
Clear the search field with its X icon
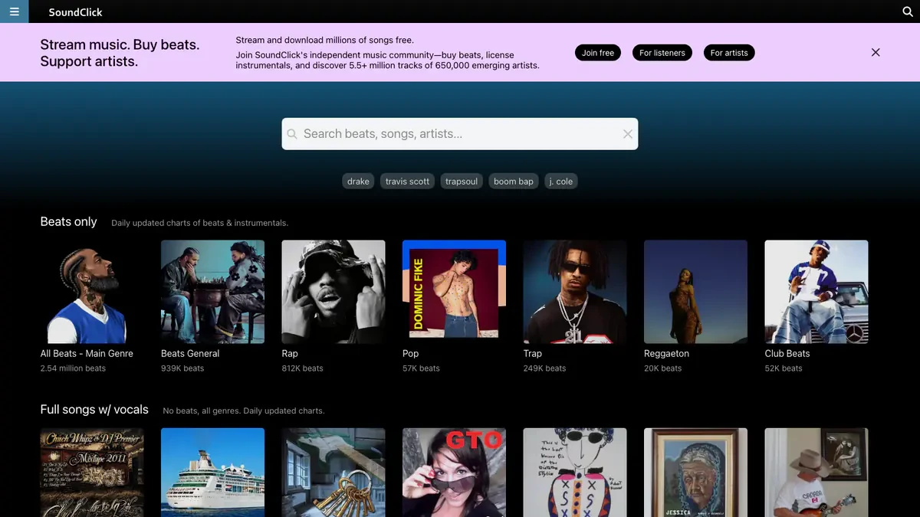(x=628, y=134)
